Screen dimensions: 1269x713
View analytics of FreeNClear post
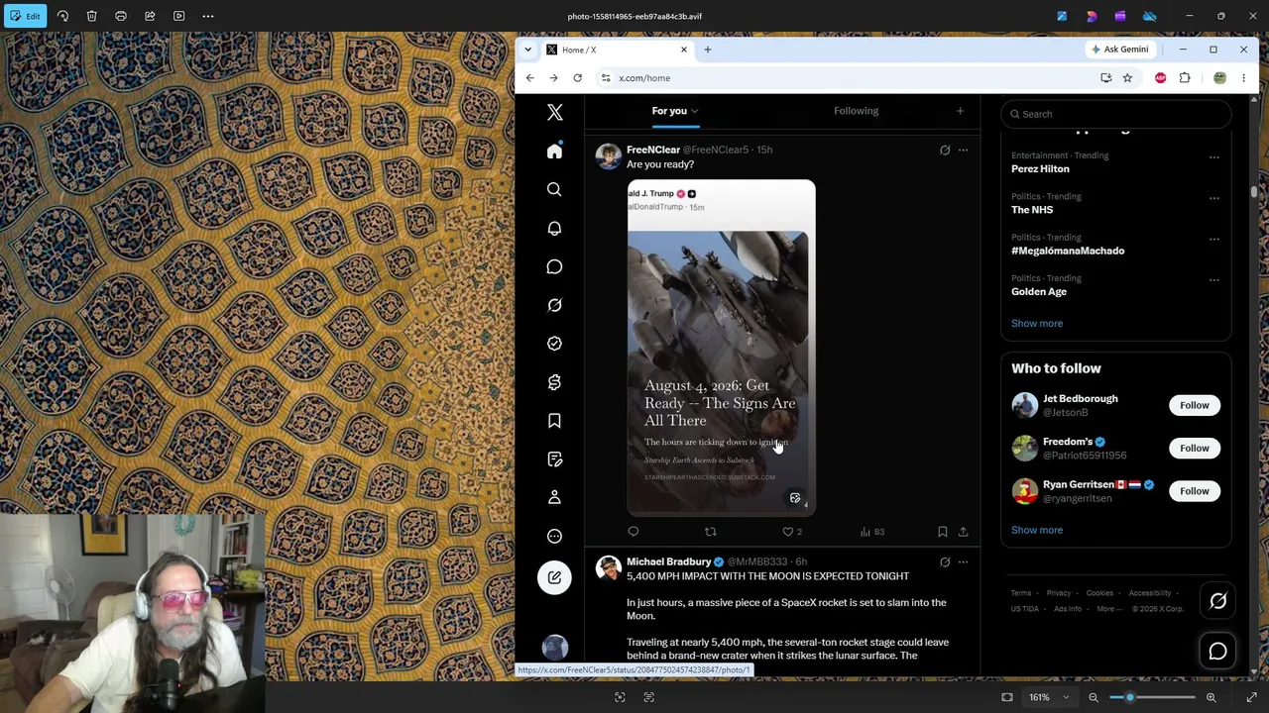[872, 532]
